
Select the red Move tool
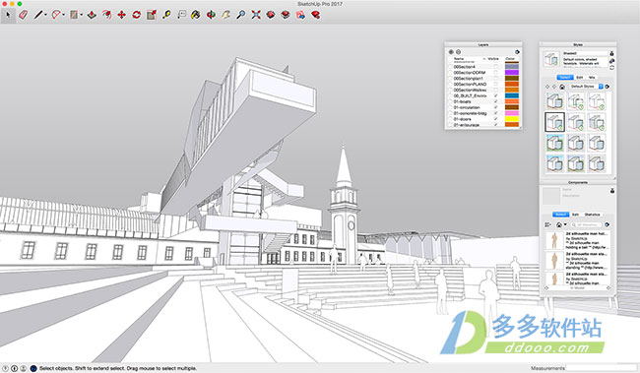(x=121, y=15)
